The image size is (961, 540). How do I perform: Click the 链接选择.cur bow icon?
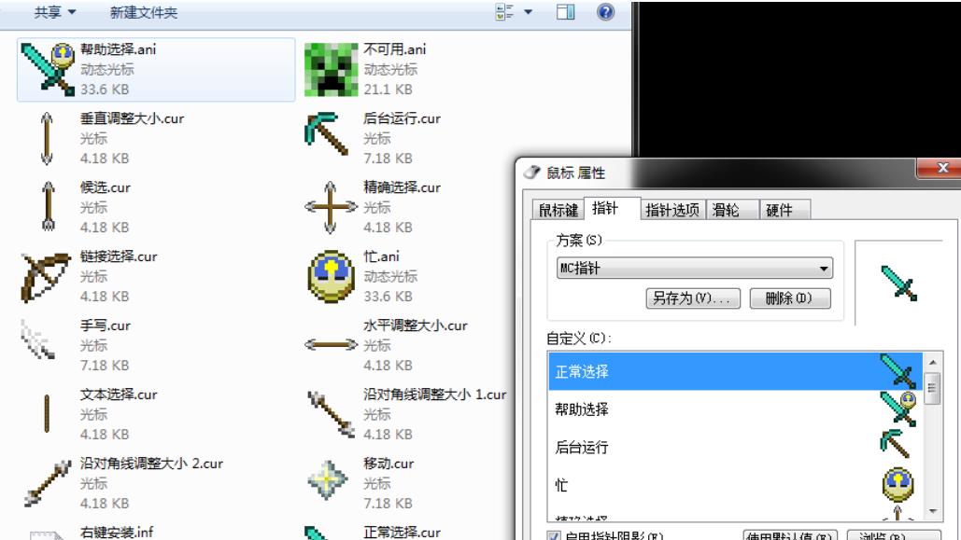(45, 277)
